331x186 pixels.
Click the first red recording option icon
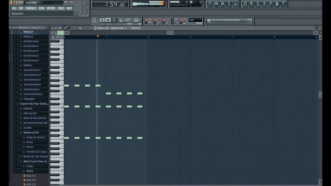pyautogui.click(x=146, y=20)
